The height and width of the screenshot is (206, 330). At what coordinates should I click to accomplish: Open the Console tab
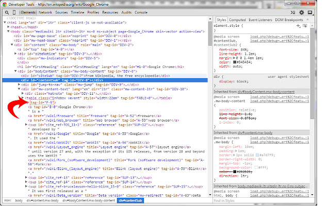141,12
